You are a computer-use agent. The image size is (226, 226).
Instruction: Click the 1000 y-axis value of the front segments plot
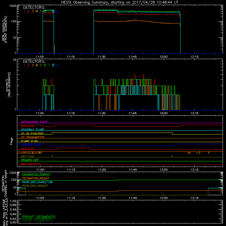pyautogui.click(x=13, y=6)
